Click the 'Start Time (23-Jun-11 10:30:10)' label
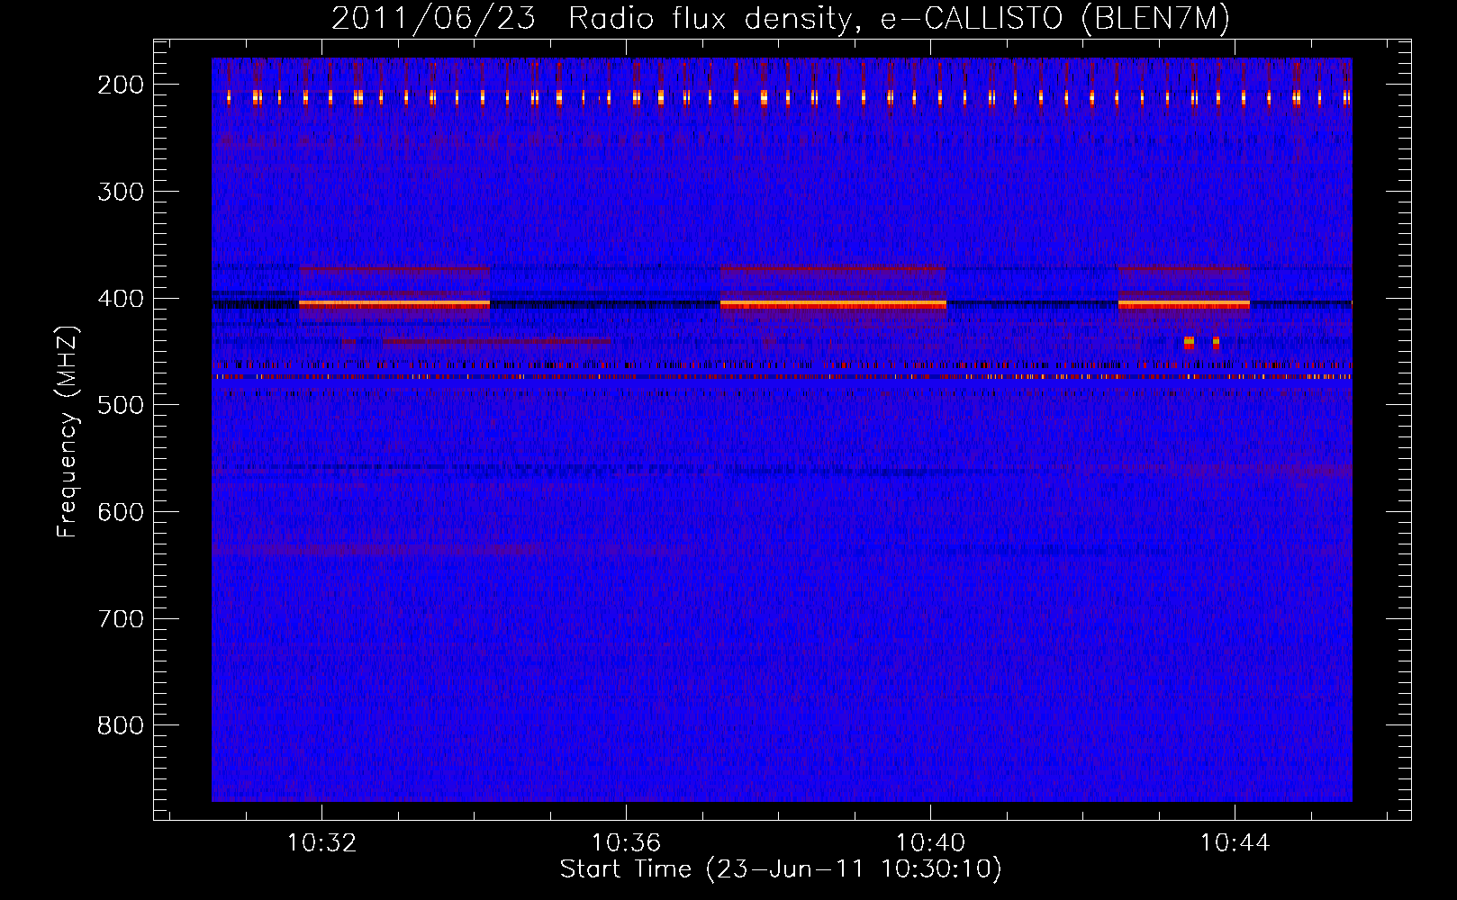The width and height of the screenshot is (1457, 900). [x=781, y=869]
